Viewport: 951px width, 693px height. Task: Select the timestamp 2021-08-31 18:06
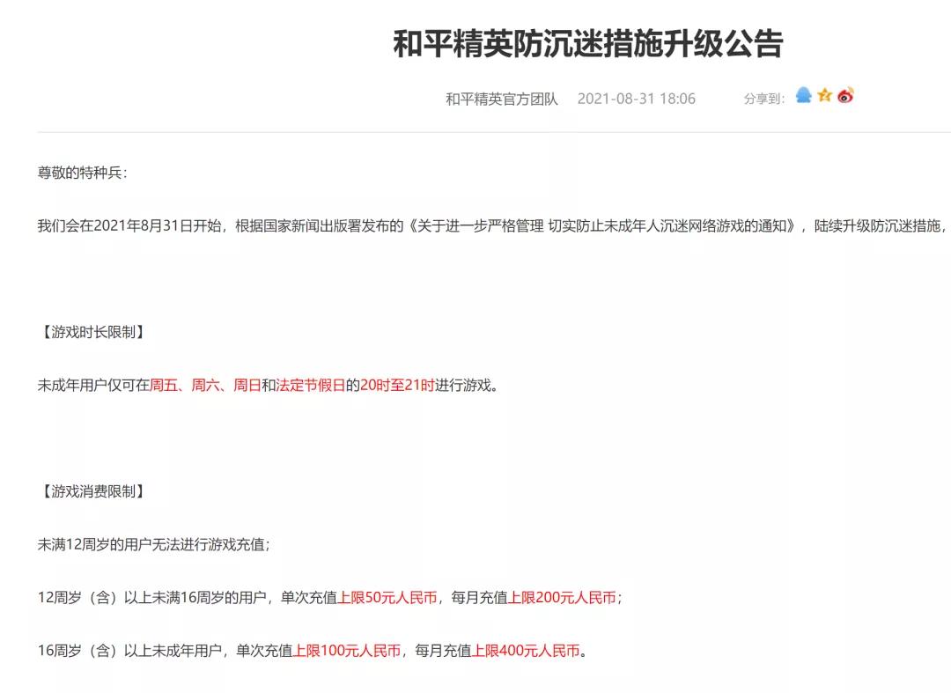pos(636,99)
